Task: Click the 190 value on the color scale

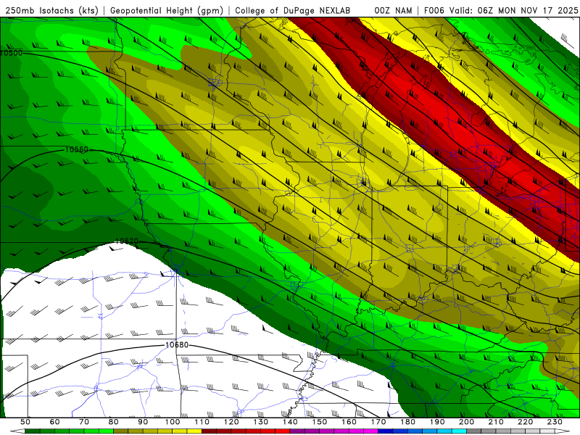Action: point(437,422)
